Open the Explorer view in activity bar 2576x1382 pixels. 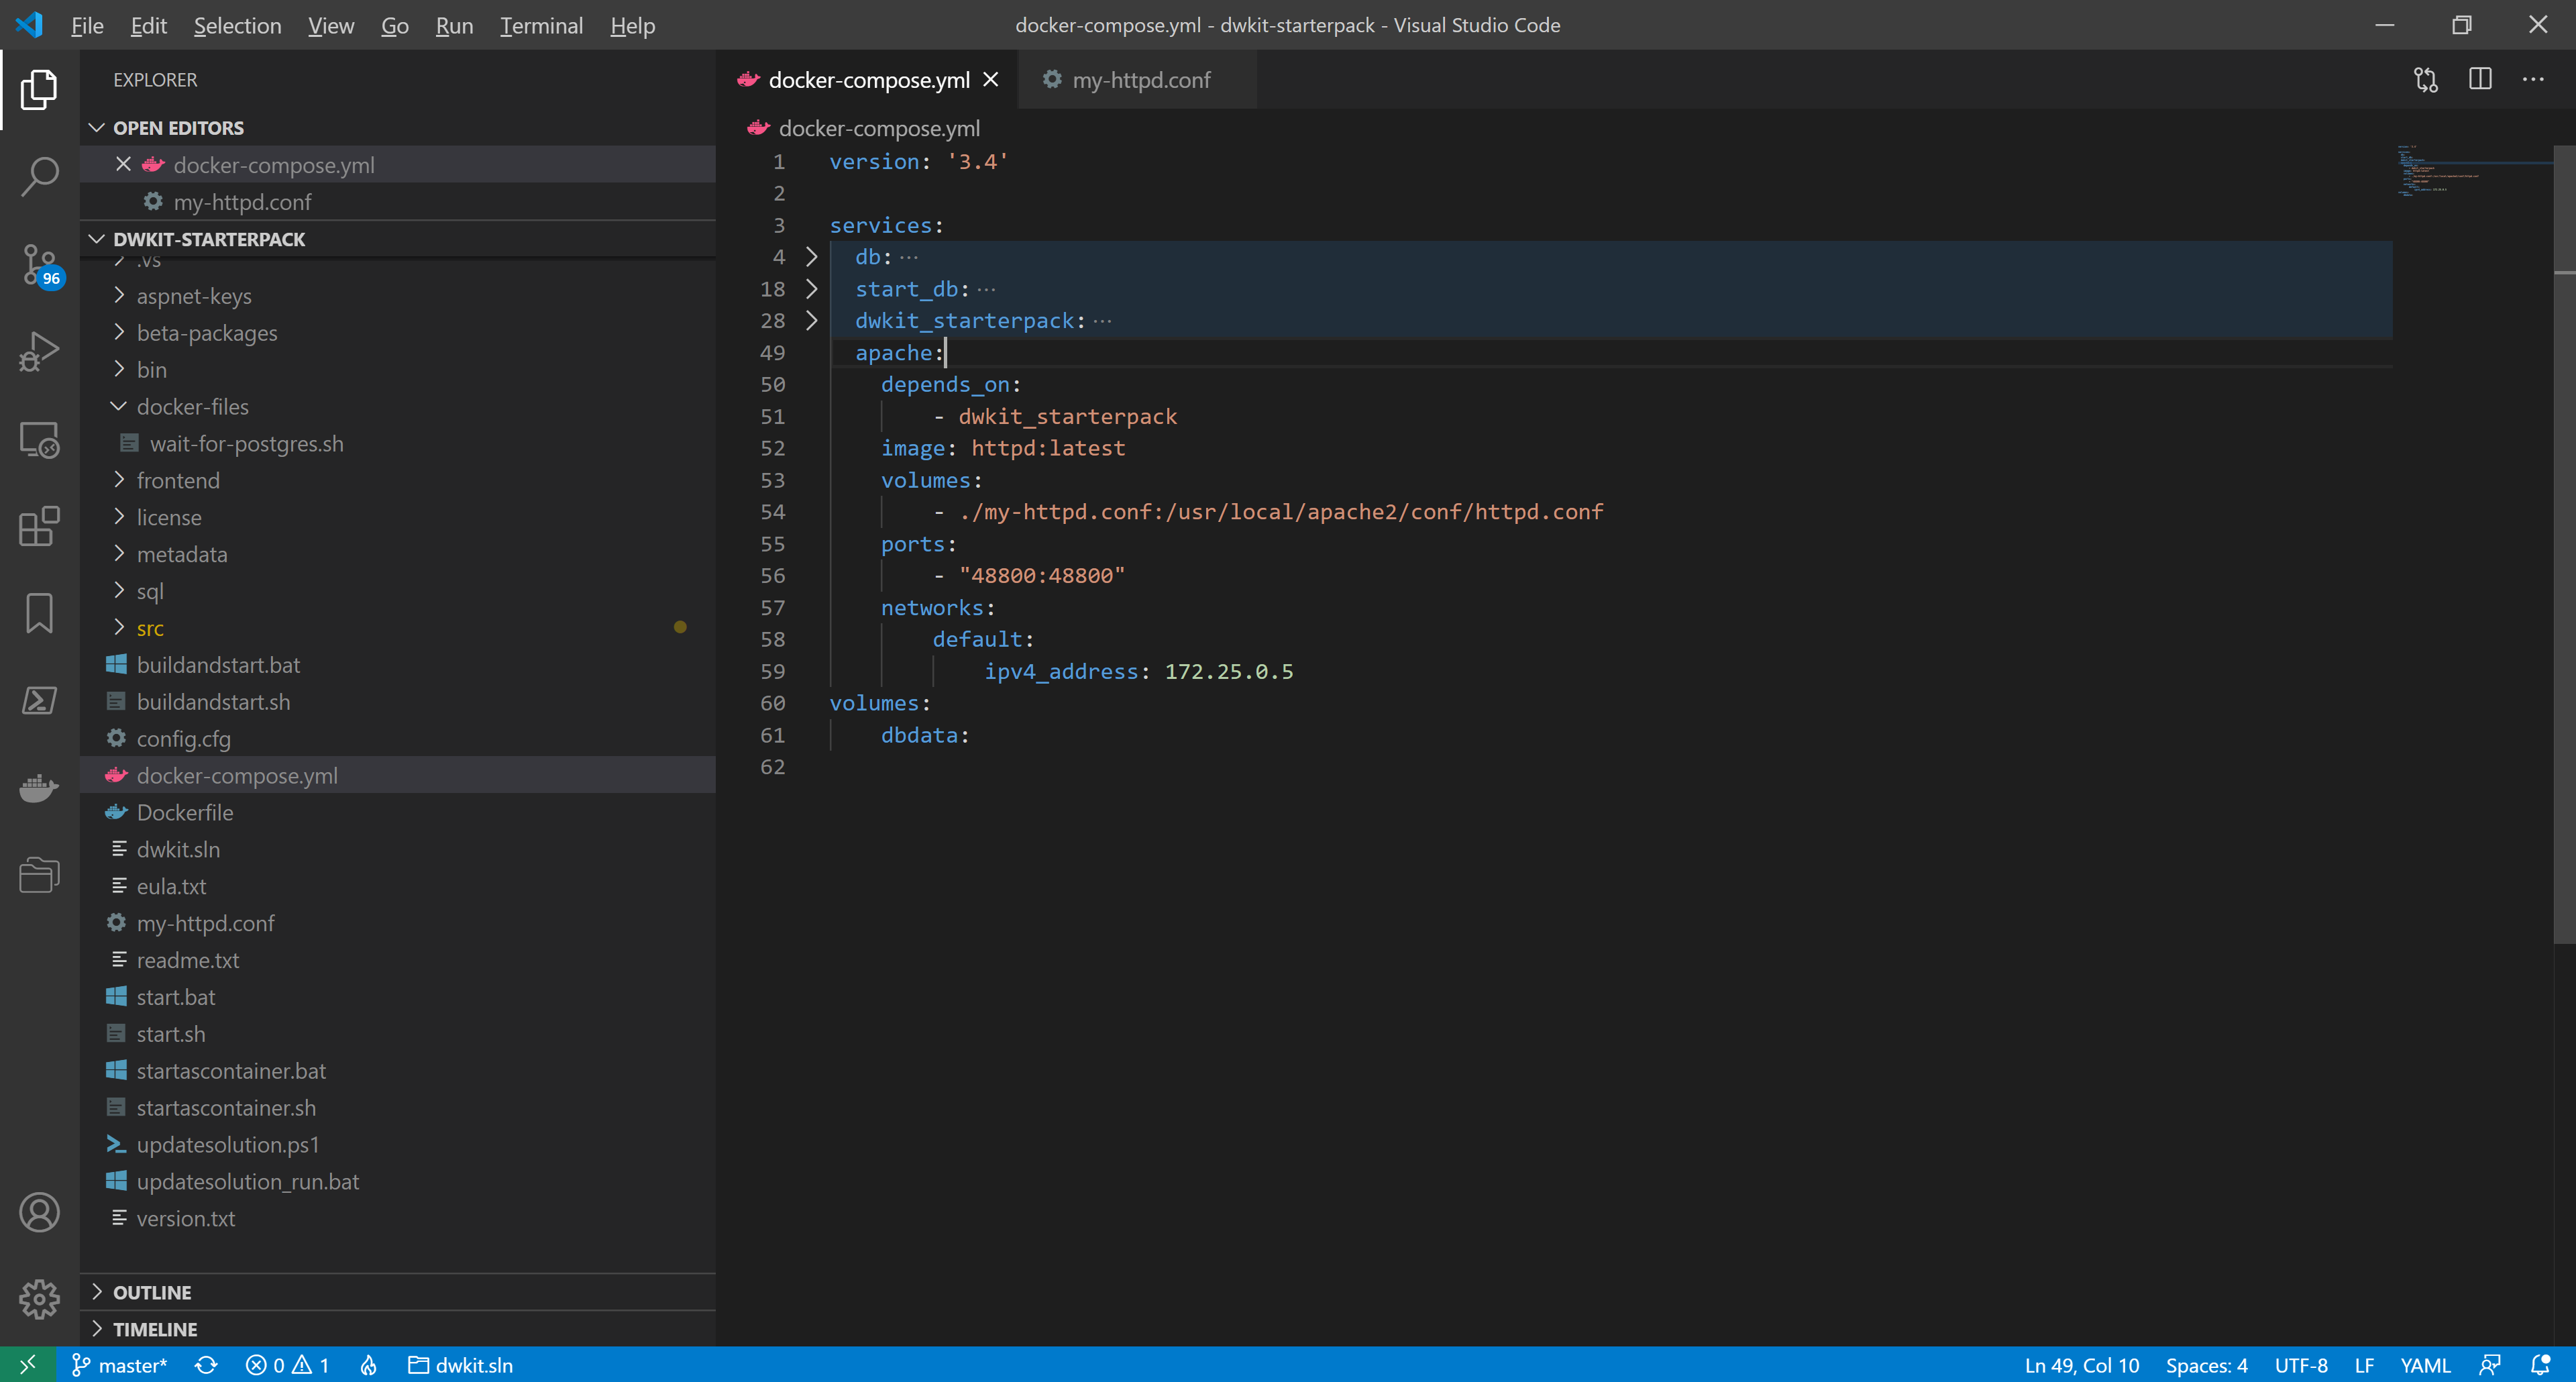point(39,89)
